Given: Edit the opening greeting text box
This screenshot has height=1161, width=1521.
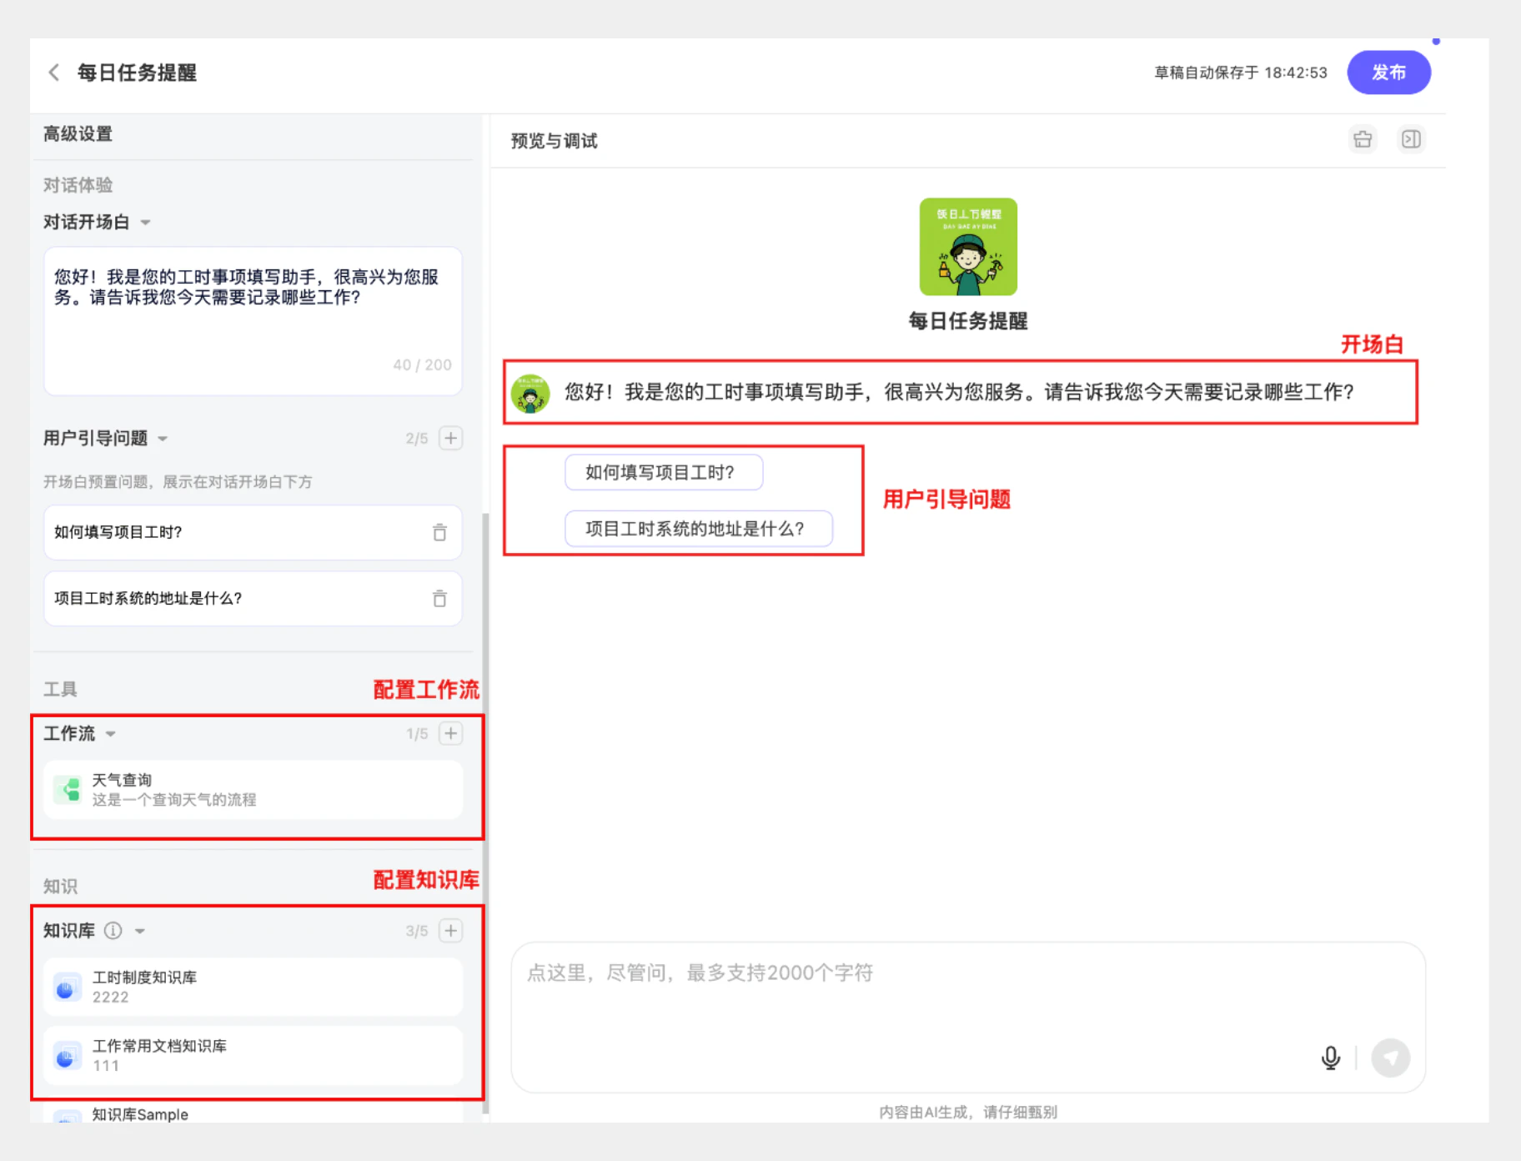Looking at the screenshot, I should [253, 320].
